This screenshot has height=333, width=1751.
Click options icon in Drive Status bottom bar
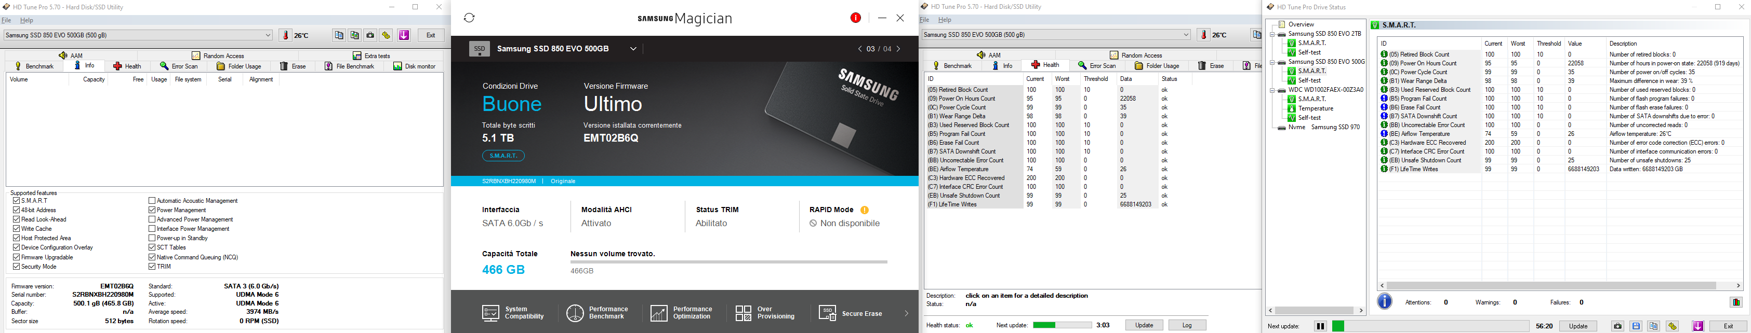click(1672, 326)
